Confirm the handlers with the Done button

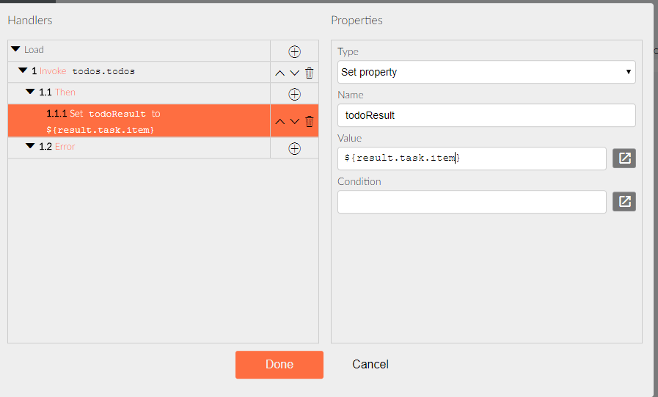click(279, 364)
